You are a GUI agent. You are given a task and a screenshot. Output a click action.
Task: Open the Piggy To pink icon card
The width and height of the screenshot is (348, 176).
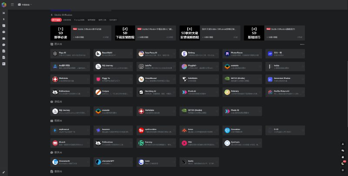pos(113,79)
